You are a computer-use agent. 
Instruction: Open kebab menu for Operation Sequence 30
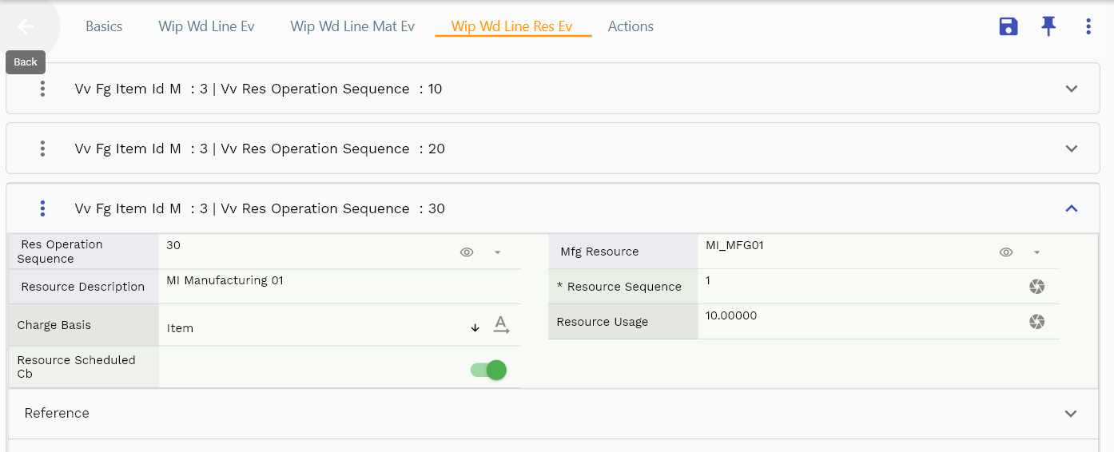42,208
